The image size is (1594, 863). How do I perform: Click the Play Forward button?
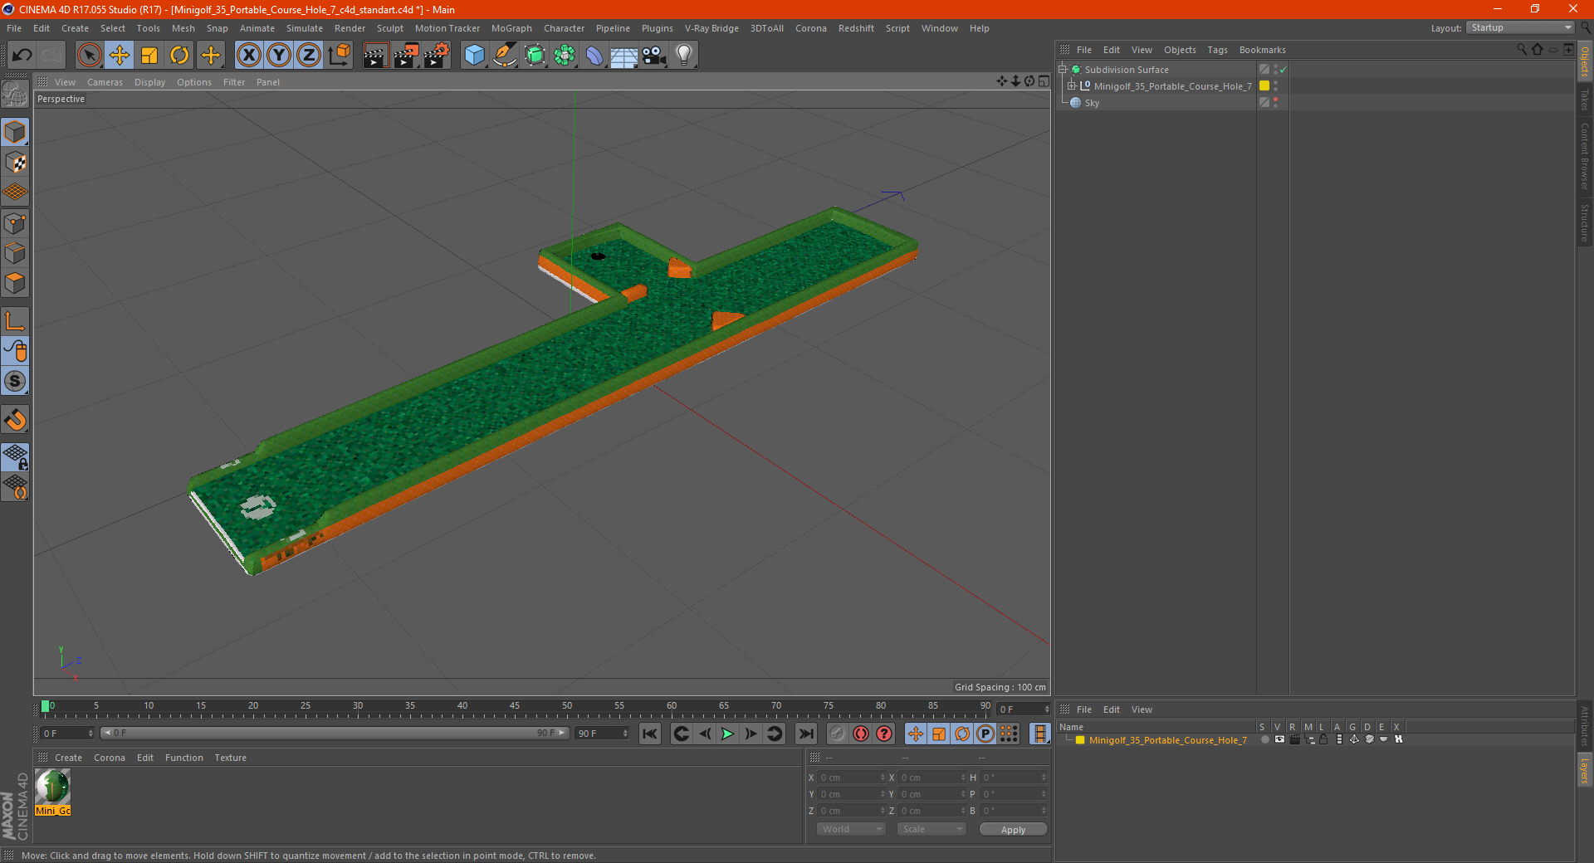pyautogui.click(x=727, y=734)
